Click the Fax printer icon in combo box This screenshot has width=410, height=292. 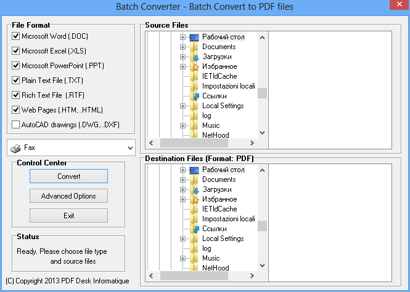tap(16, 148)
